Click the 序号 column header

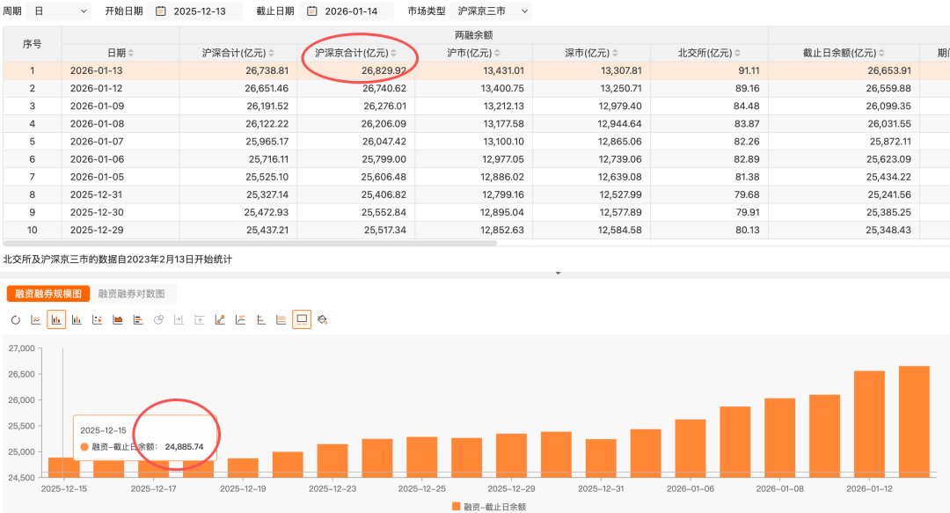pyautogui.click(x=33, y=44)
